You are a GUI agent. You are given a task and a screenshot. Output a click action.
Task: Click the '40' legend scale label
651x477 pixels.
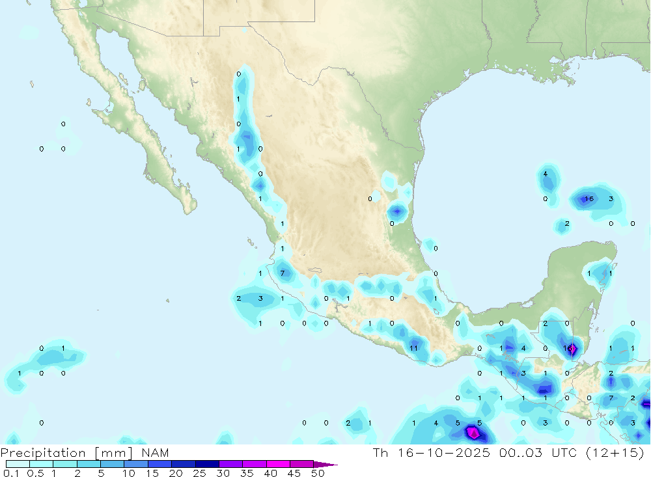pos(271,473)
